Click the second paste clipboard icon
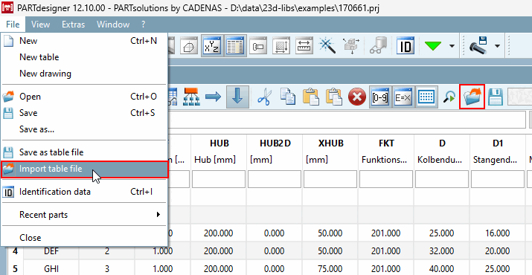Viewport: 532px width, 275px height. (x=334, y=97)
